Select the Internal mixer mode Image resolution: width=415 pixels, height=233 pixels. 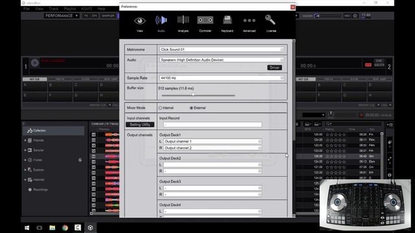(x=160, y=108)
